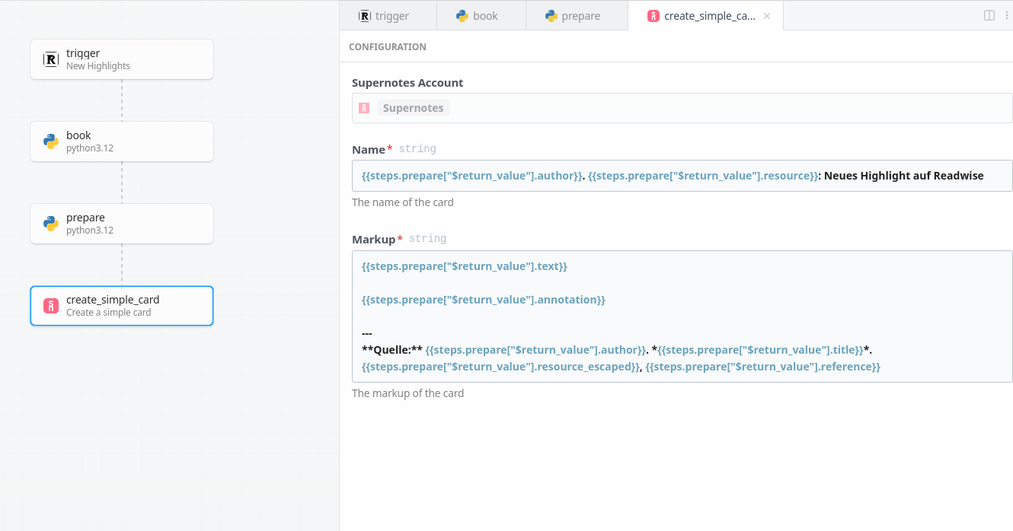Click the Supernotes account chip
The image size is (1013, 531).
[x=413, y=108]
